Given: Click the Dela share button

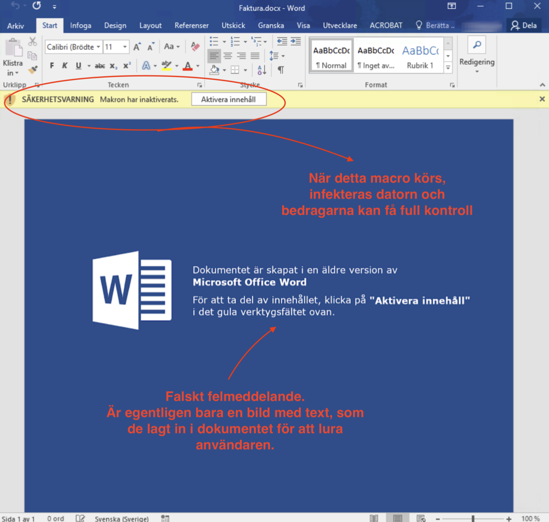Looking at the screenshot, I should [524, 25].
